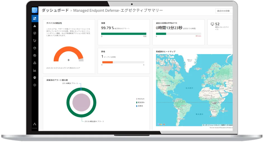This screenshot has height=142, width=263.
Task: Click the 25136 解決済み アラート label
Action: pos(94,121)
